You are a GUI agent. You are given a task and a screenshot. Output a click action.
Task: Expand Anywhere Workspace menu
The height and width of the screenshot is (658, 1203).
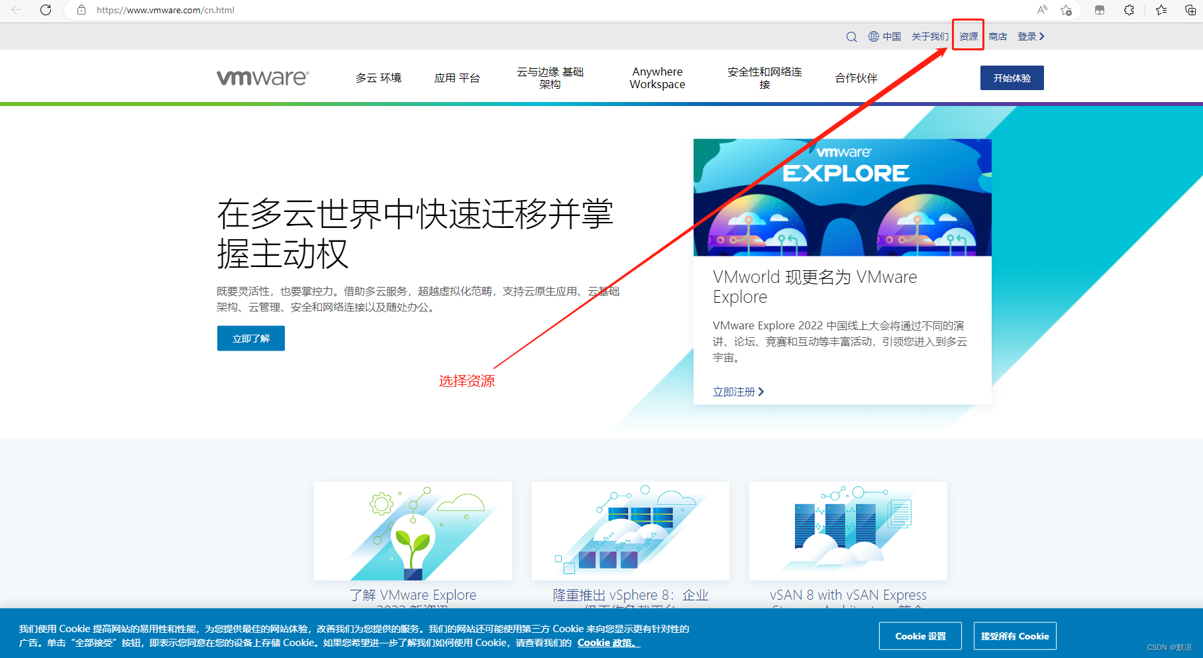(x=657, y=78)
